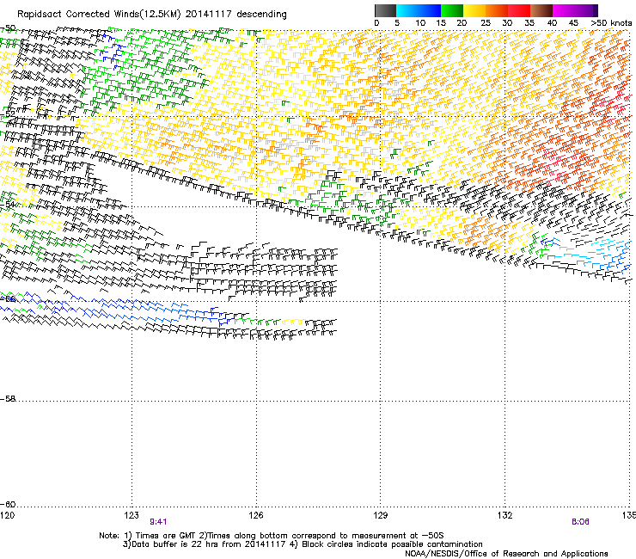The height and width of the screenshot is (559, 636).
Task: Click the -54 latitude axis label
Action: click(x=8, y=205)
